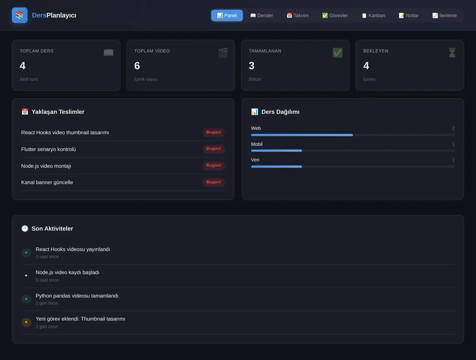Click Bugün! badge for Kanal banner güncelle

(x=214, y=182)
